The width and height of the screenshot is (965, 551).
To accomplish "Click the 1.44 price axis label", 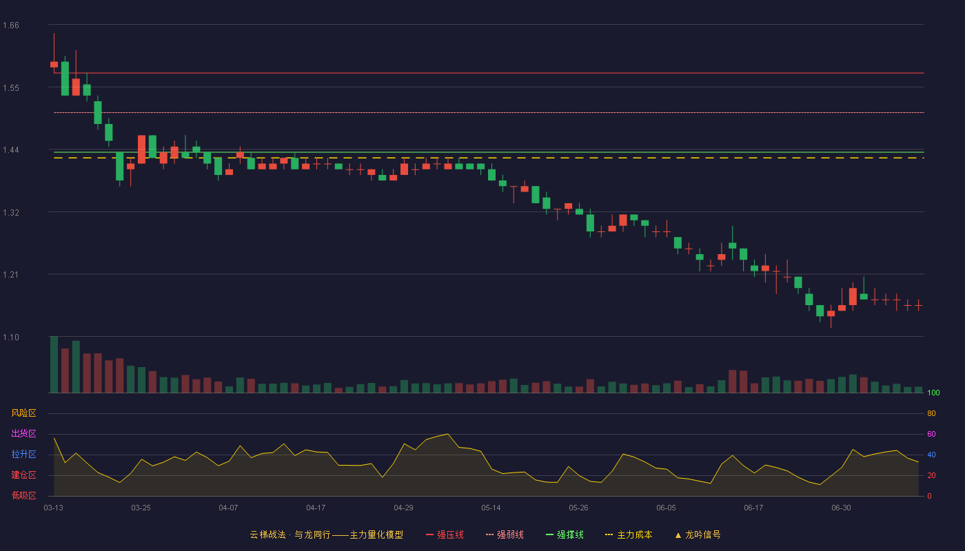I will [11, 150].
